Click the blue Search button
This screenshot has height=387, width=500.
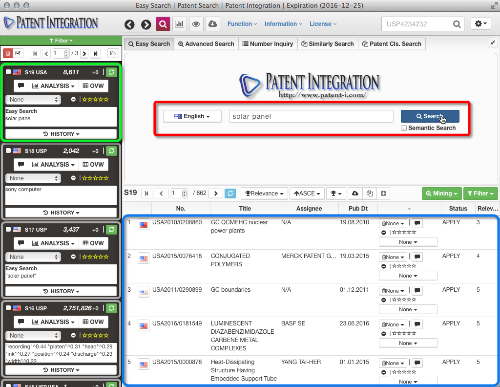coord(430,116)
